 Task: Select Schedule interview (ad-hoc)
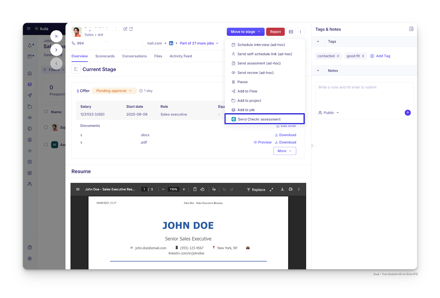click(x=265, y=45)
